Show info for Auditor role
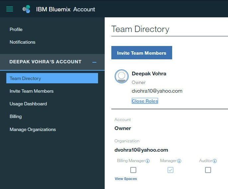The height and width of the screenshot is (189, 228). pyautogui.click(x=215, y=161)
